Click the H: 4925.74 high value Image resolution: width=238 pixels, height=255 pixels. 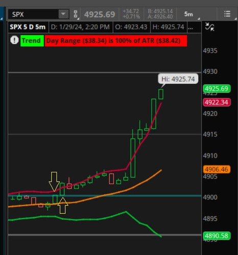[x=169, y=27]
